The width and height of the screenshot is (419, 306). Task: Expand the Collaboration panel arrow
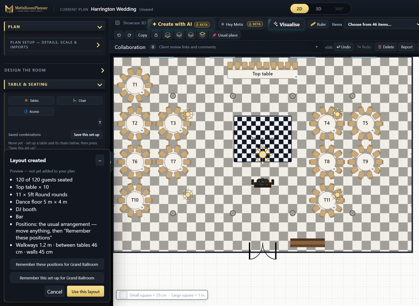coord(316,47)
